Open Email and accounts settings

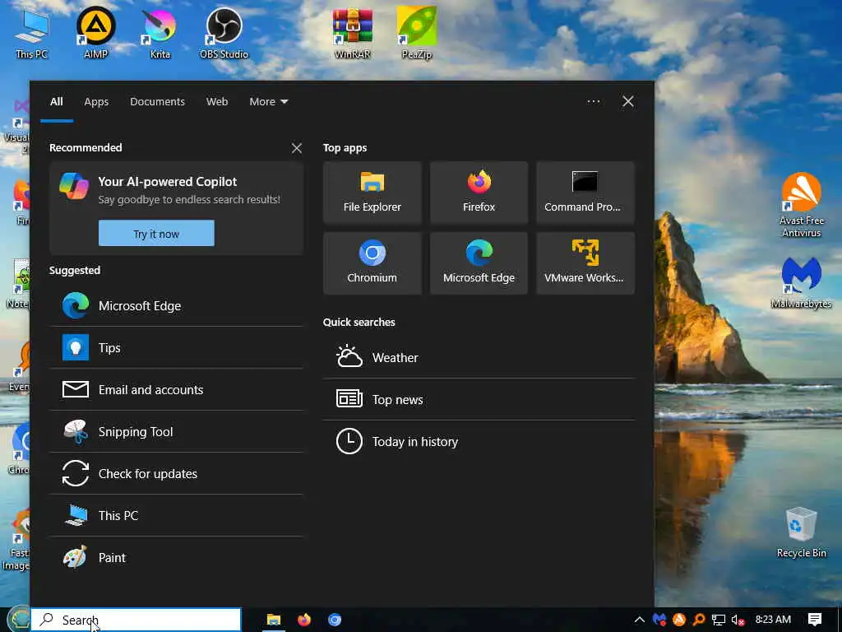(177, 389)
